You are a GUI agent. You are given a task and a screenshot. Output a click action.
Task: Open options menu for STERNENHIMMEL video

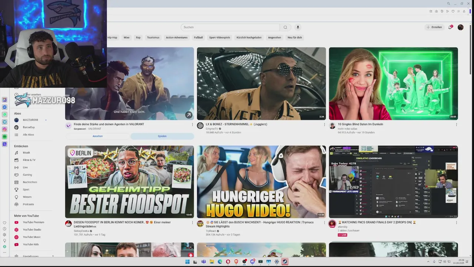click(324, 125)
